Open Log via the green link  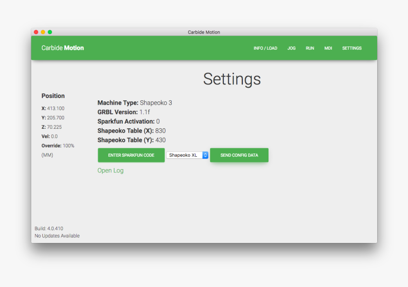click(110, 170)
